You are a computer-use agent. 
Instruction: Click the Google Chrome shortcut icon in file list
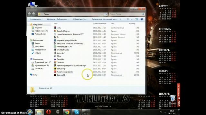coord(55,31)
